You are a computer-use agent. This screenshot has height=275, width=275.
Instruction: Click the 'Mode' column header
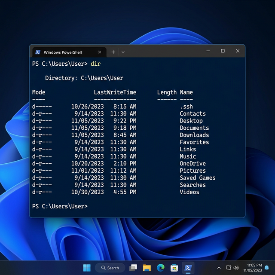coord(39,92)
